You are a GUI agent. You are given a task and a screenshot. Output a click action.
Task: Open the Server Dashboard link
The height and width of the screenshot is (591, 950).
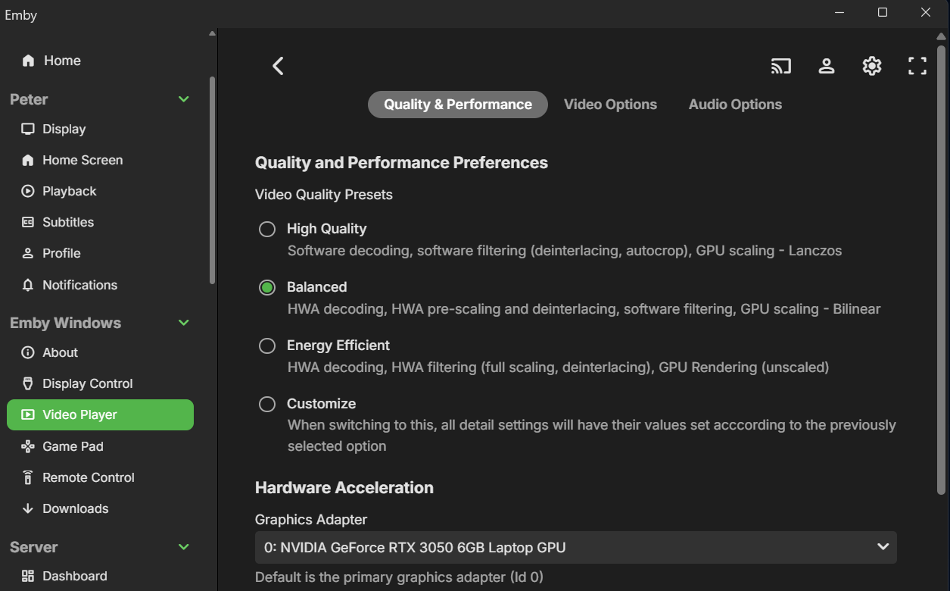(74, 576)
